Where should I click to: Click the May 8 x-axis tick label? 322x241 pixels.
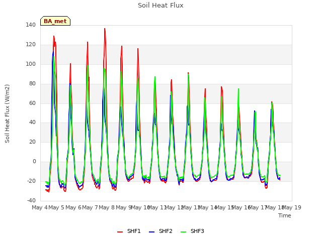tap(107, 207)
